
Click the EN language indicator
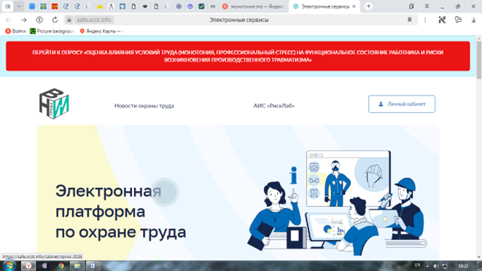[417, 265]
